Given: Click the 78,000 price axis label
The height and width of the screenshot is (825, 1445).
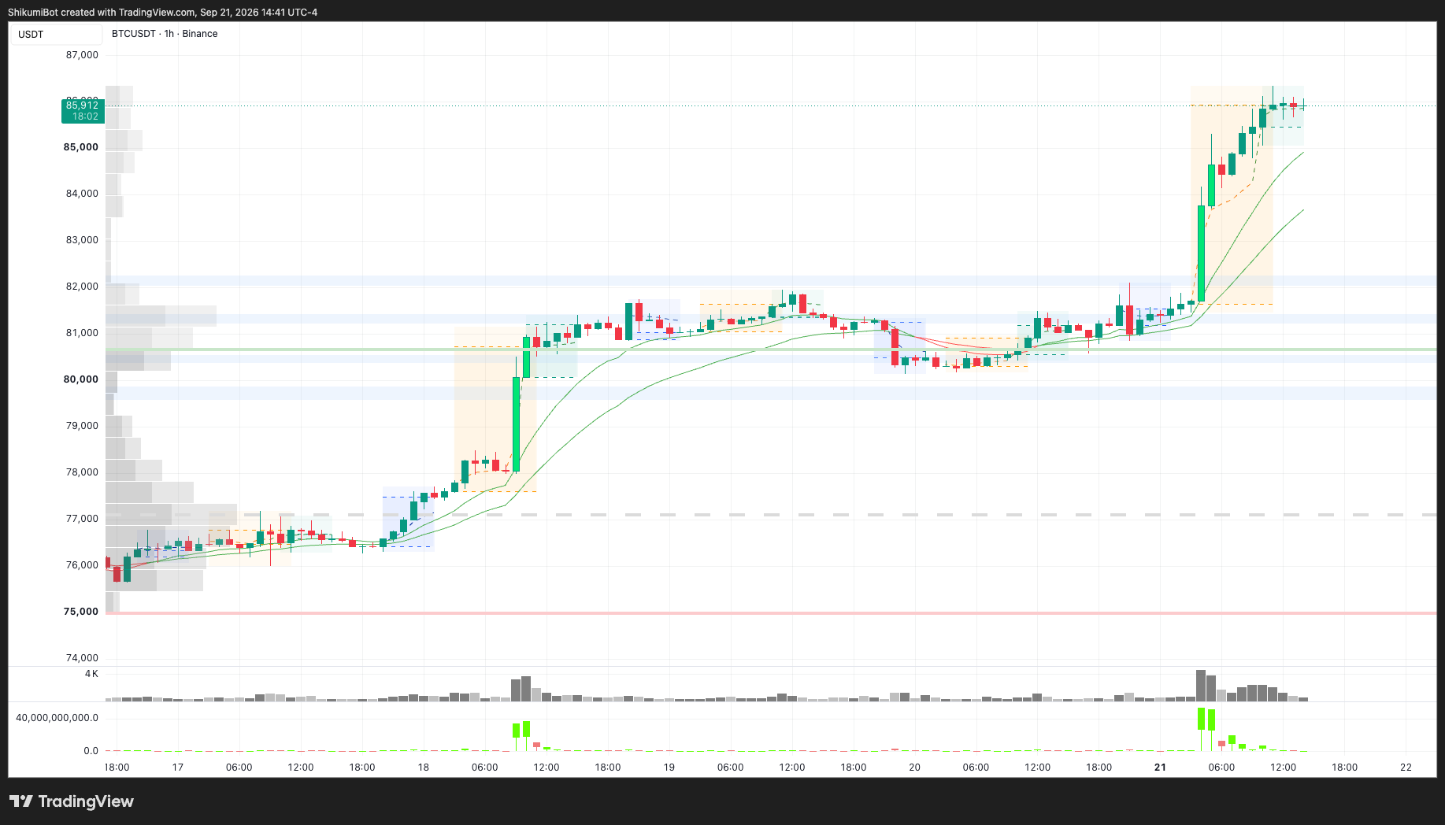Looking at the screenshot, I should (82, 472).
